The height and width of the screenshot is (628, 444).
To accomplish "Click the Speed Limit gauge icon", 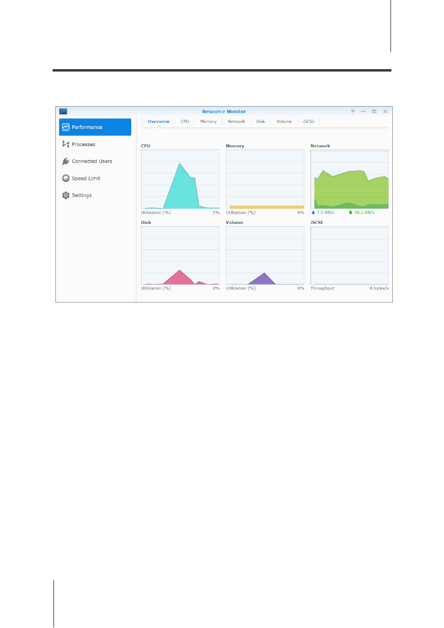I will pos(66,178).
